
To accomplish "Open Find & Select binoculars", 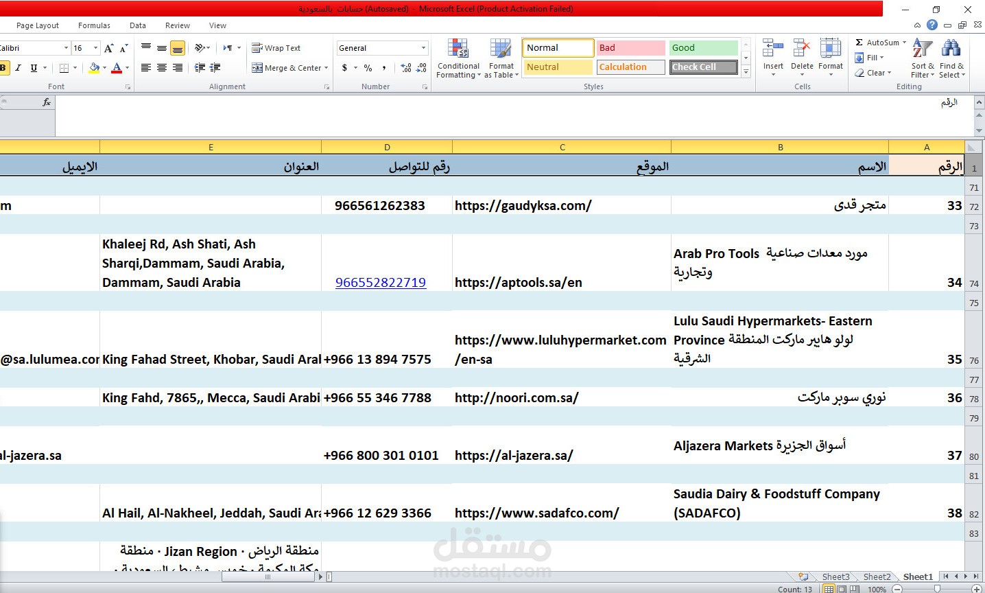I will click(951, 58).
